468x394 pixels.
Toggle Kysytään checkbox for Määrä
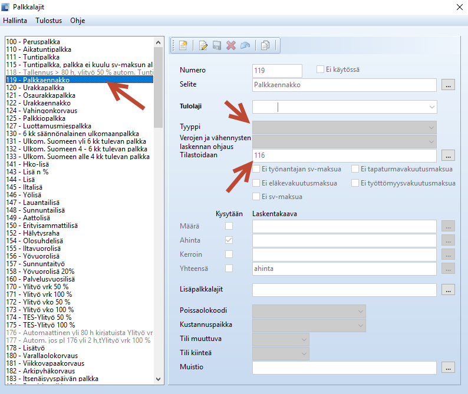(x=229, y=226)
